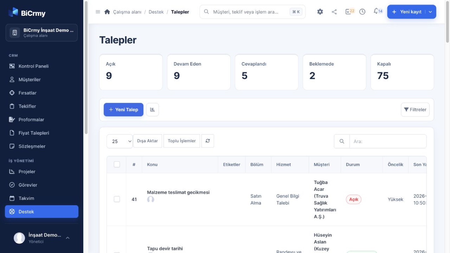Screen dimensions: 450x253
Task: Click assignee avatar under Malzeme teslimat gecikmesi
Action: tap(151, 199)
